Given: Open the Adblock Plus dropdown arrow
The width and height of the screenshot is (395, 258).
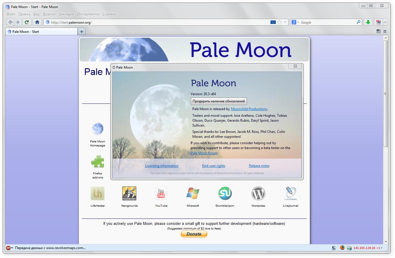Looking at the screenshot, I should (x=12, y=248).
